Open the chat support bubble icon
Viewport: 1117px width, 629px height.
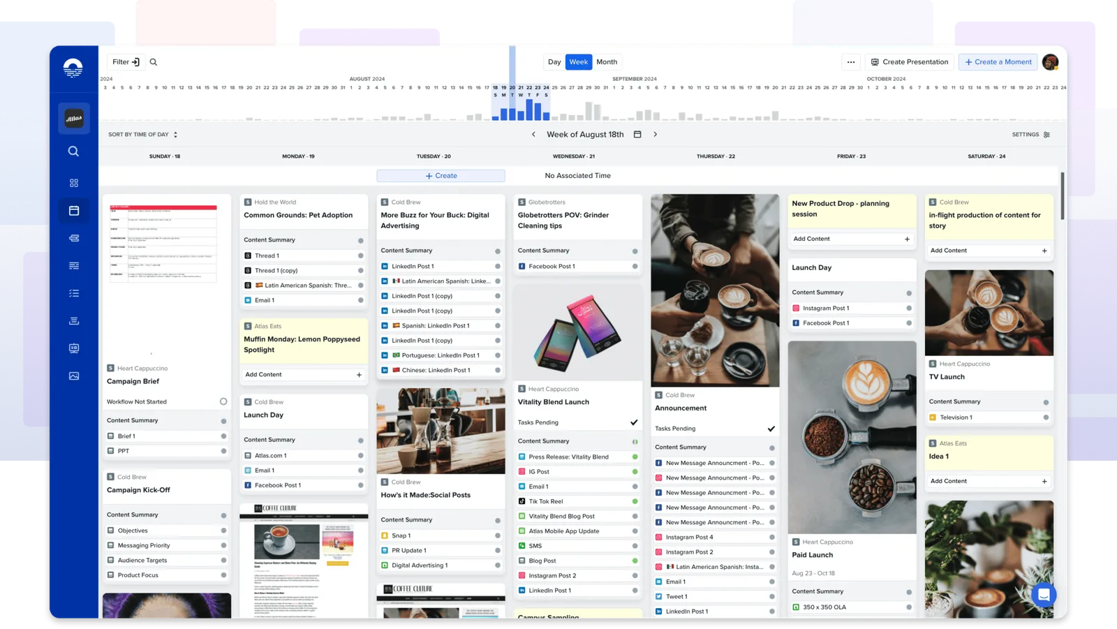click(x=1044, y=595)
